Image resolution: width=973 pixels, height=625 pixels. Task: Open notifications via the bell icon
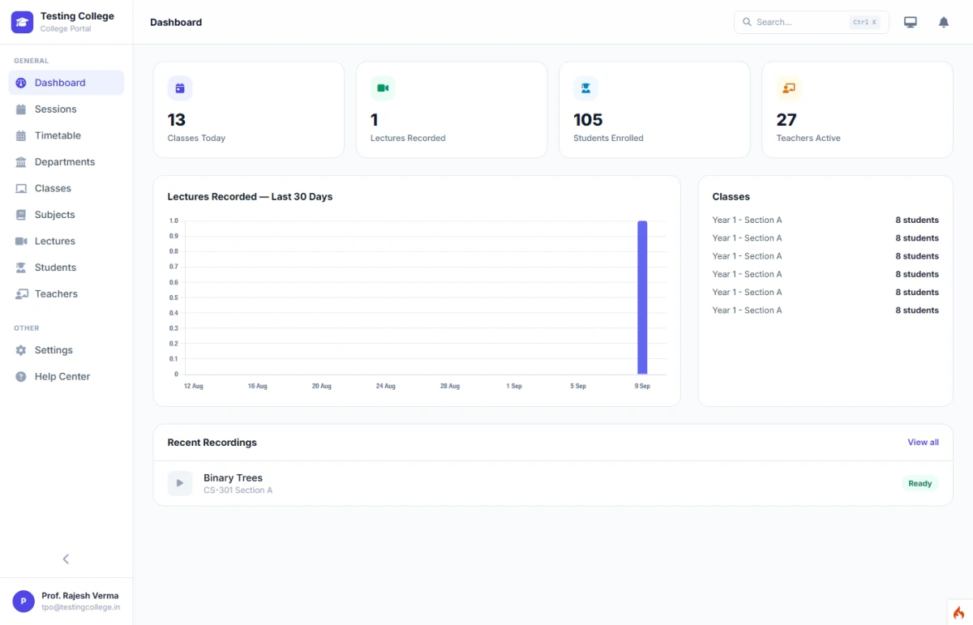tap(944, 22)
